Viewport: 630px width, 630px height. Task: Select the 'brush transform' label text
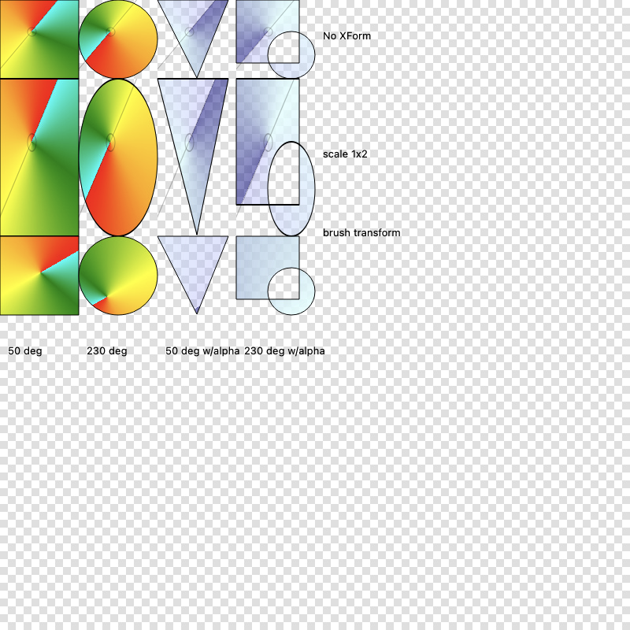pos(361,233)
